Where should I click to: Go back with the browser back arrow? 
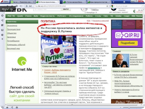(8, 6)
